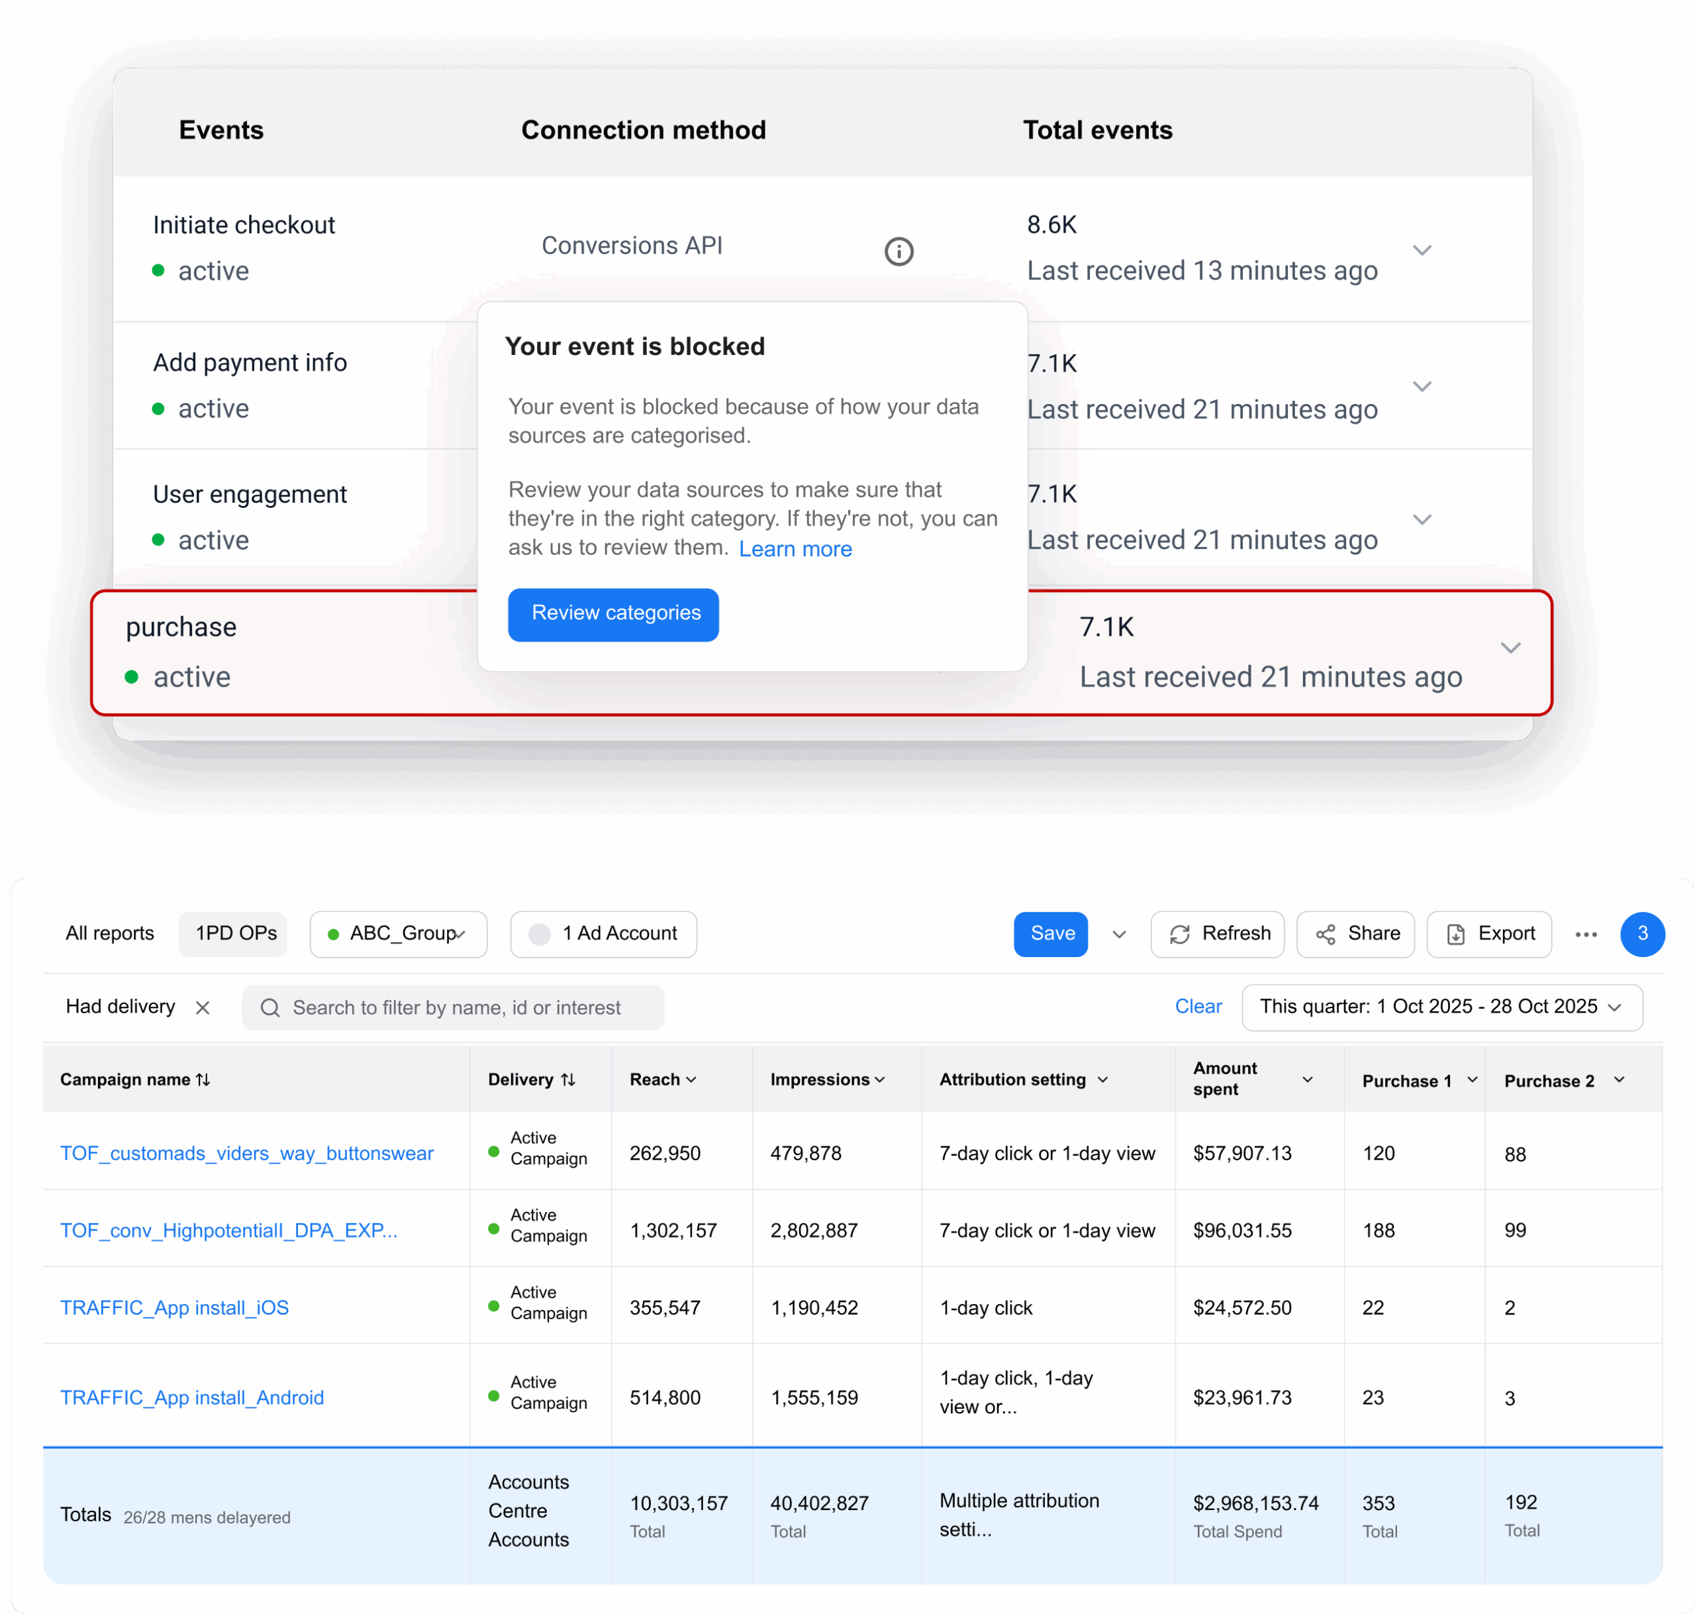Expand the purchase event row chevron
Viewport: 1695px width, 1614px height.
1510,648
